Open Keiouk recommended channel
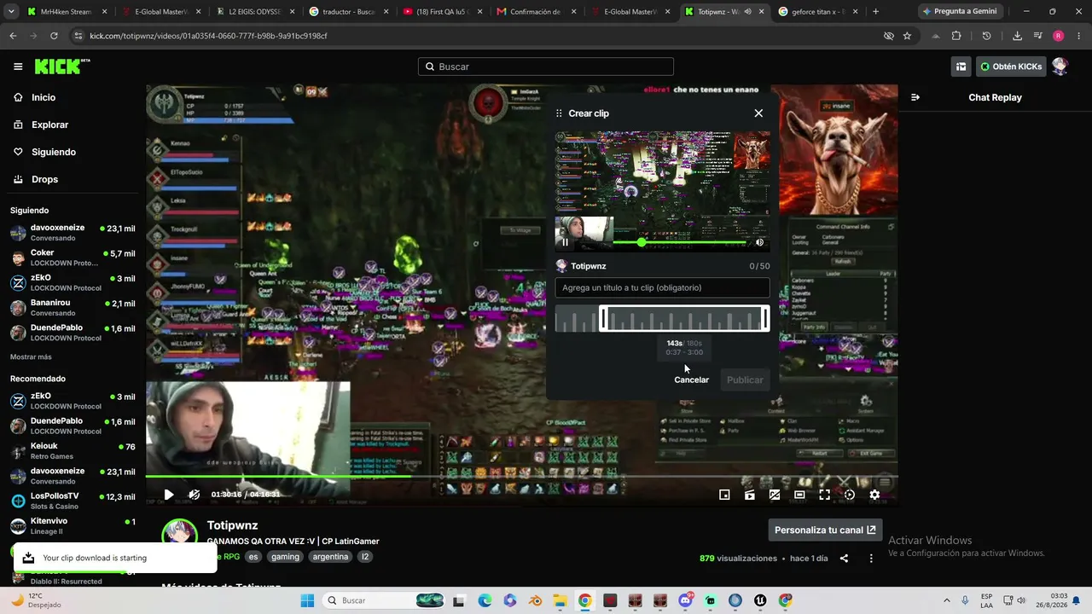Screen dimensions: 1092x614 pos(73,451)
